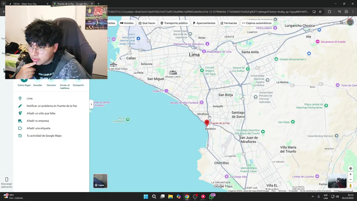Select Añadir tu empresa option
357x201 pixels.
(x=52, y=121)
